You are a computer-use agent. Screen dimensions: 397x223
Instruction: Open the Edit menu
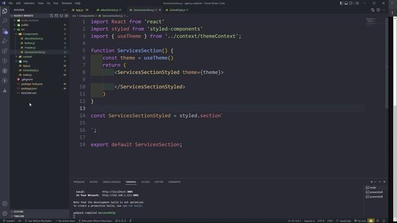(x=18, y=3)
